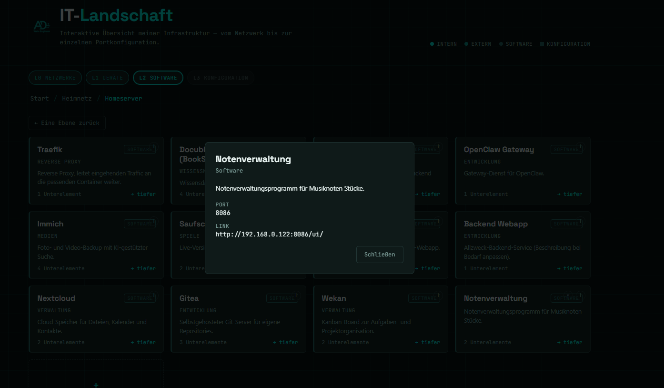Click '1 Unterelement' on the Traefik card
This screenshot has width=664, height=388.
point(60,194)
